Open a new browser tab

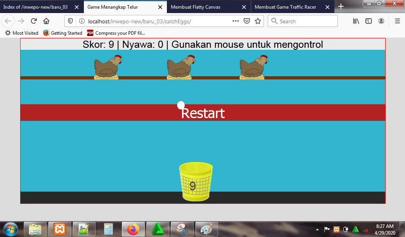(341, 6)
